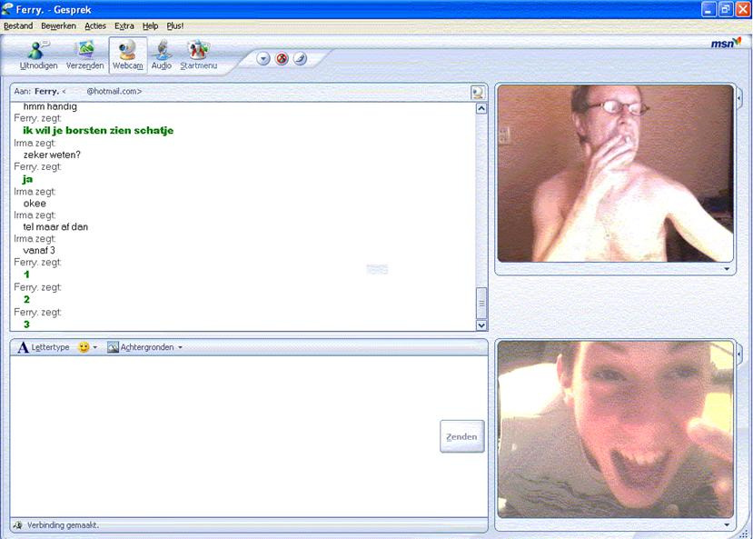Toggle the Webcam toolbar button
The image size is (753, 539).
(127, 54)
